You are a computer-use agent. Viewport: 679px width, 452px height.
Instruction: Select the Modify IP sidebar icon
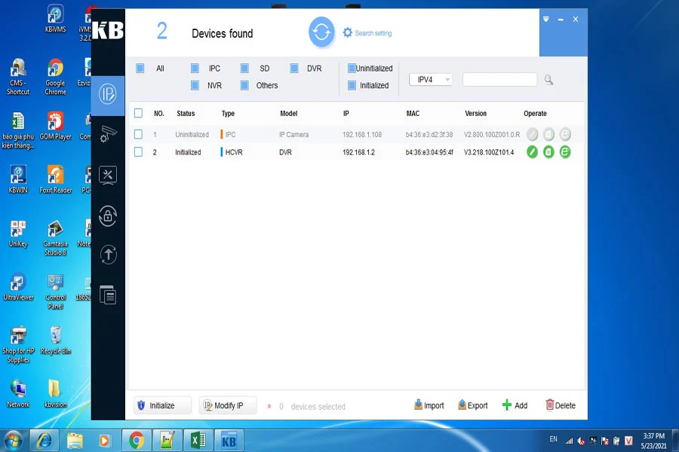tap(108, 94)
